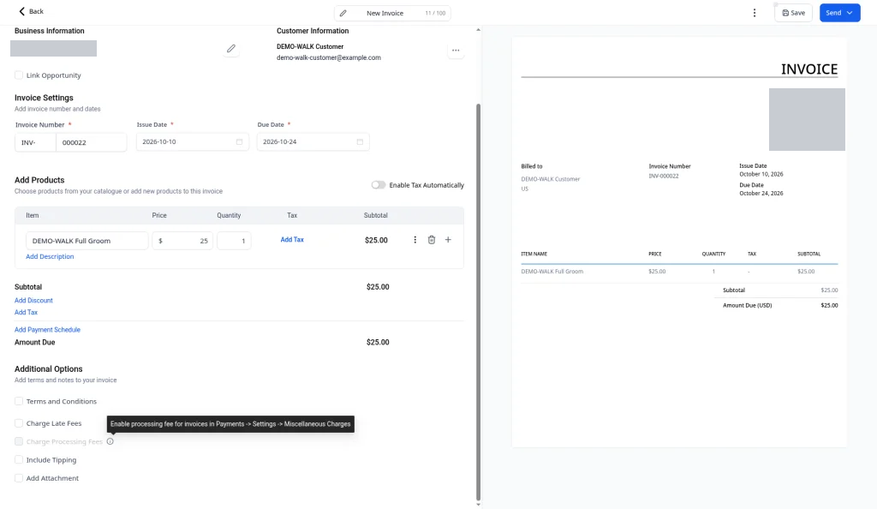Click Add Payment Schedule link

[48, 329]
